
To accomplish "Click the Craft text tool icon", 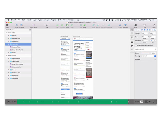I will tap(132, 50).
